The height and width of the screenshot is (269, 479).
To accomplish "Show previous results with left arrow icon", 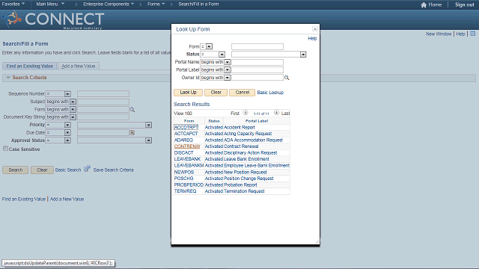I will coord(245,113).
